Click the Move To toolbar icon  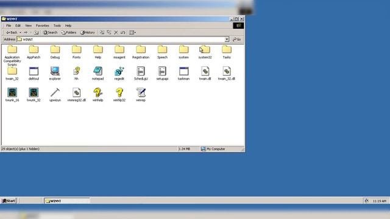click(102, 32)
